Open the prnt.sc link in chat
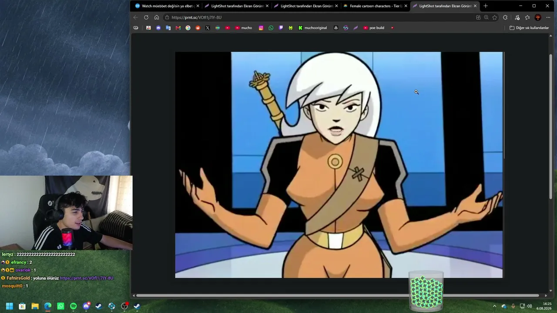Image resolution: width=557 pixels, height=313 pixels. coord(87,278)
